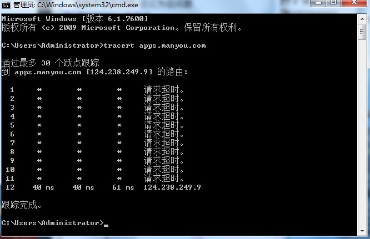Click the window title 'C:\Windows\system32\cmd.exe'

point(88,4)
